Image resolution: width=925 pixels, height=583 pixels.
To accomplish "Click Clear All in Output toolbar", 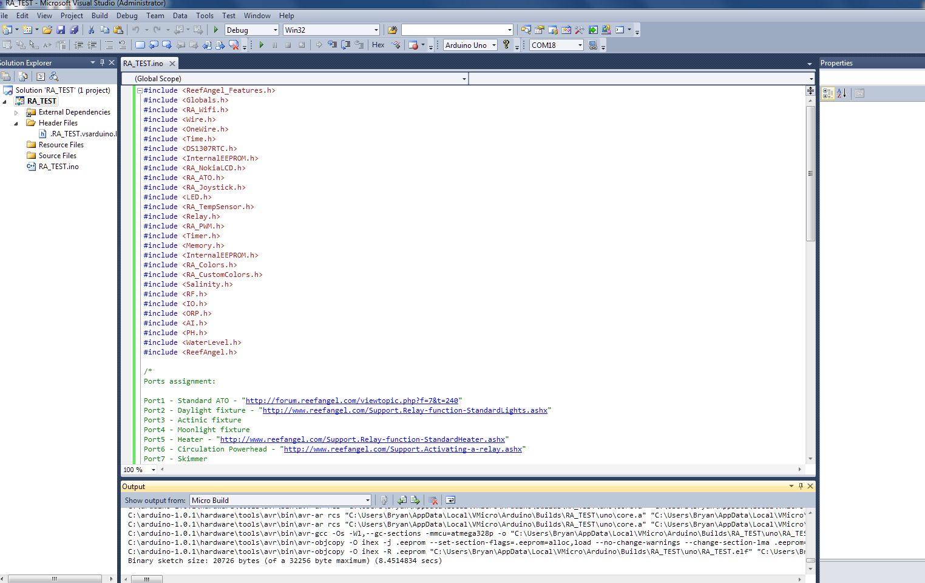I will click(433, 500).
